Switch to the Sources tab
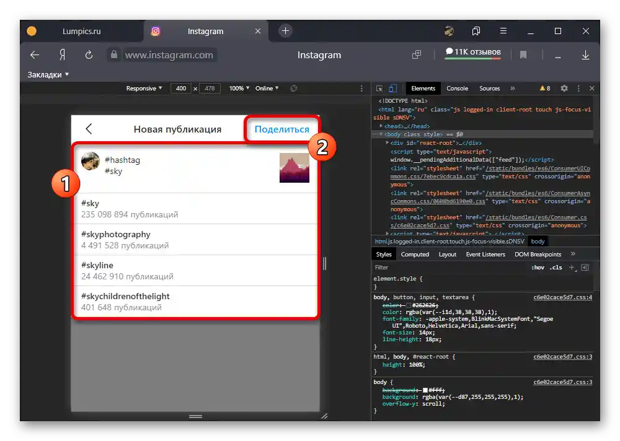The height and width of the screenshot is (441, 620). point(490,89)
